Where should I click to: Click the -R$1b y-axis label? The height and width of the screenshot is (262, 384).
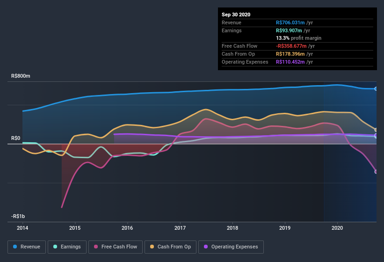click(18, 217)
